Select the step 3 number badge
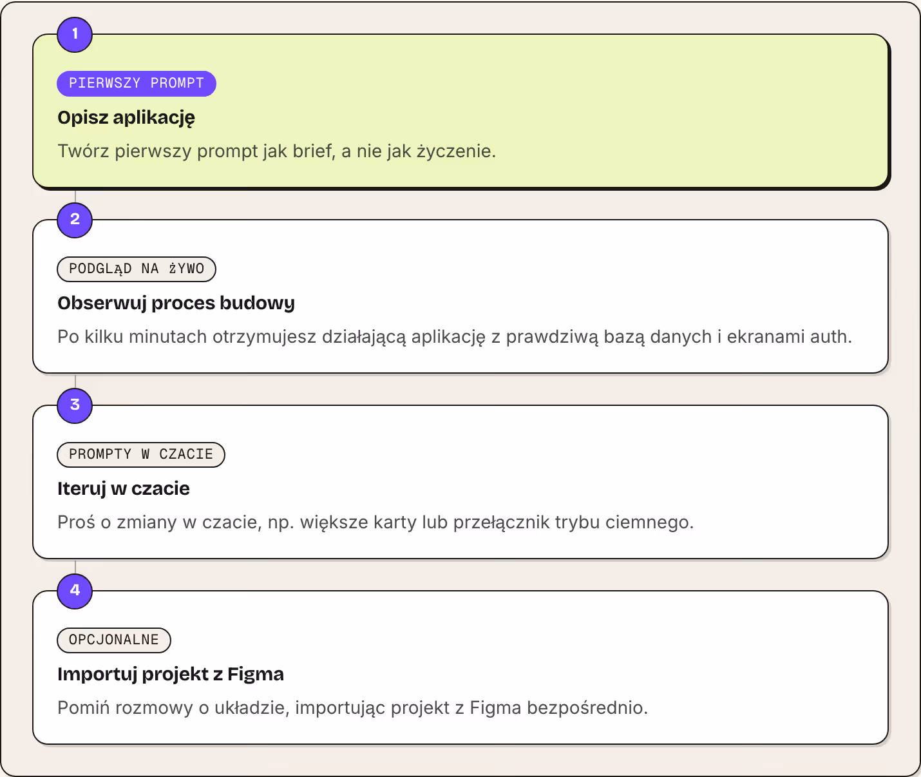Image resolution: width=921 pixels, height=777 pixels. tap(75, 405)
